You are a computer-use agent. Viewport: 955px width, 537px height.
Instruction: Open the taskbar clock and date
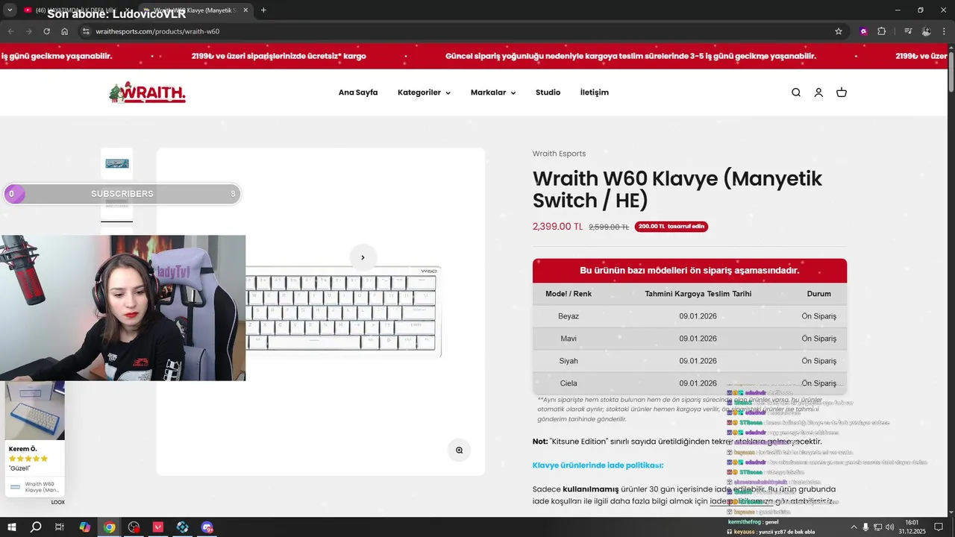912,527
